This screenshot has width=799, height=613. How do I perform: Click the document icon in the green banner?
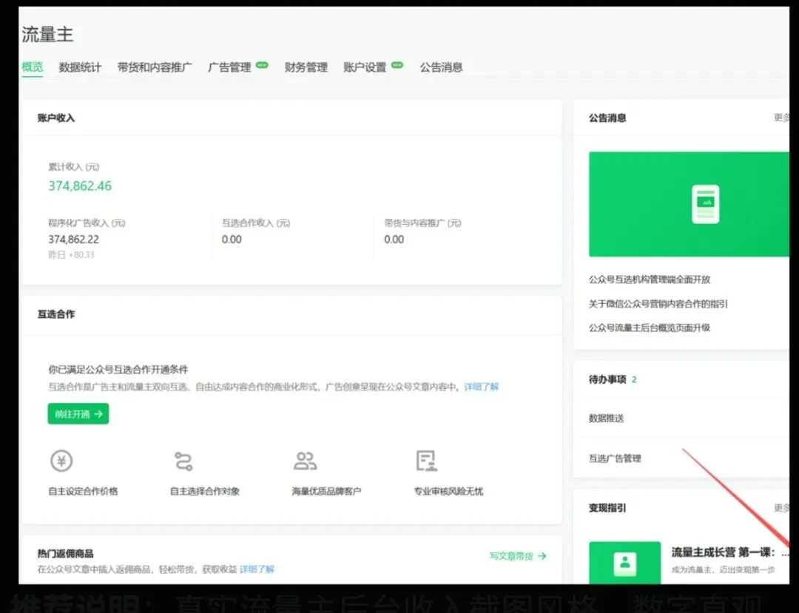tap(706, 204)
